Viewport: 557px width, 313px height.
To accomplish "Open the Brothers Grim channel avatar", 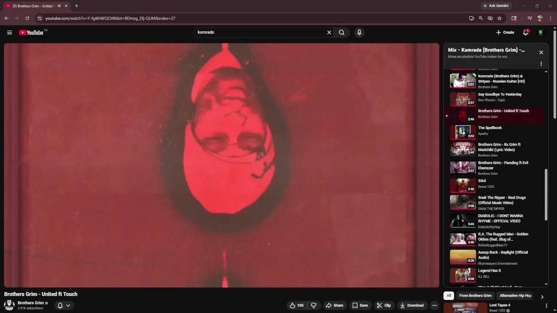I will coord(9,305).
